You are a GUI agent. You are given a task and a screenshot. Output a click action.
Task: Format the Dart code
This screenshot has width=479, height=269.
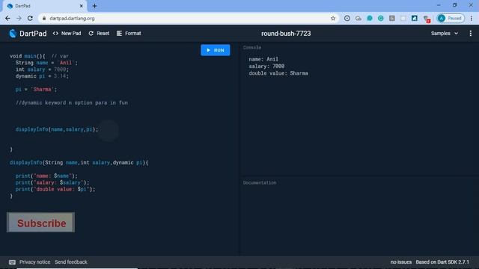click(x=129, y=33)
